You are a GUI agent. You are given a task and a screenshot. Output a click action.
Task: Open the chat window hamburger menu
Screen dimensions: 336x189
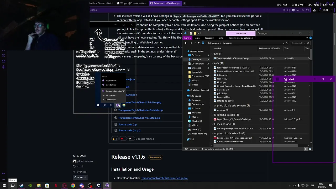pyautogui.click(x=277, y=79)
